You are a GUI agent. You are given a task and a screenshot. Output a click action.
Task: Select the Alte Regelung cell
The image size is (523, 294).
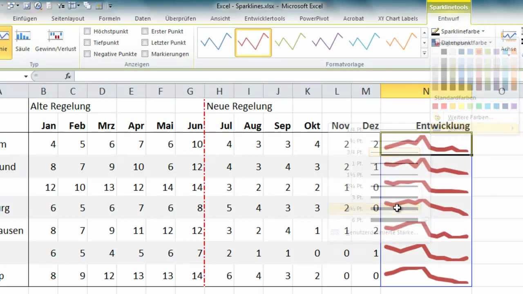pos(60,106)
